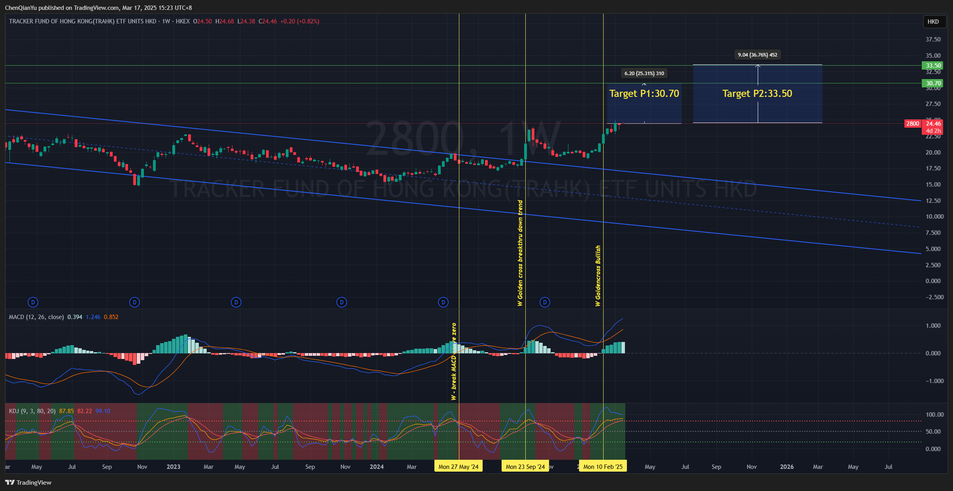Click the 2026 label on the time axis
953x491 pixels.
tap(787, 467)
